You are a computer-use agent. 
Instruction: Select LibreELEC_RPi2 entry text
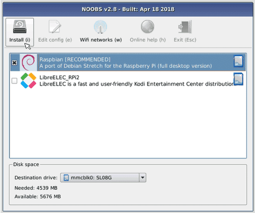point(59,77)
